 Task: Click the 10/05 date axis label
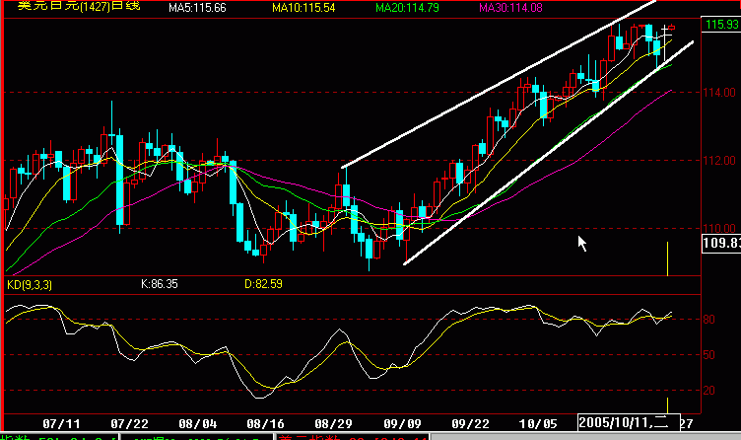pos(538,423)
